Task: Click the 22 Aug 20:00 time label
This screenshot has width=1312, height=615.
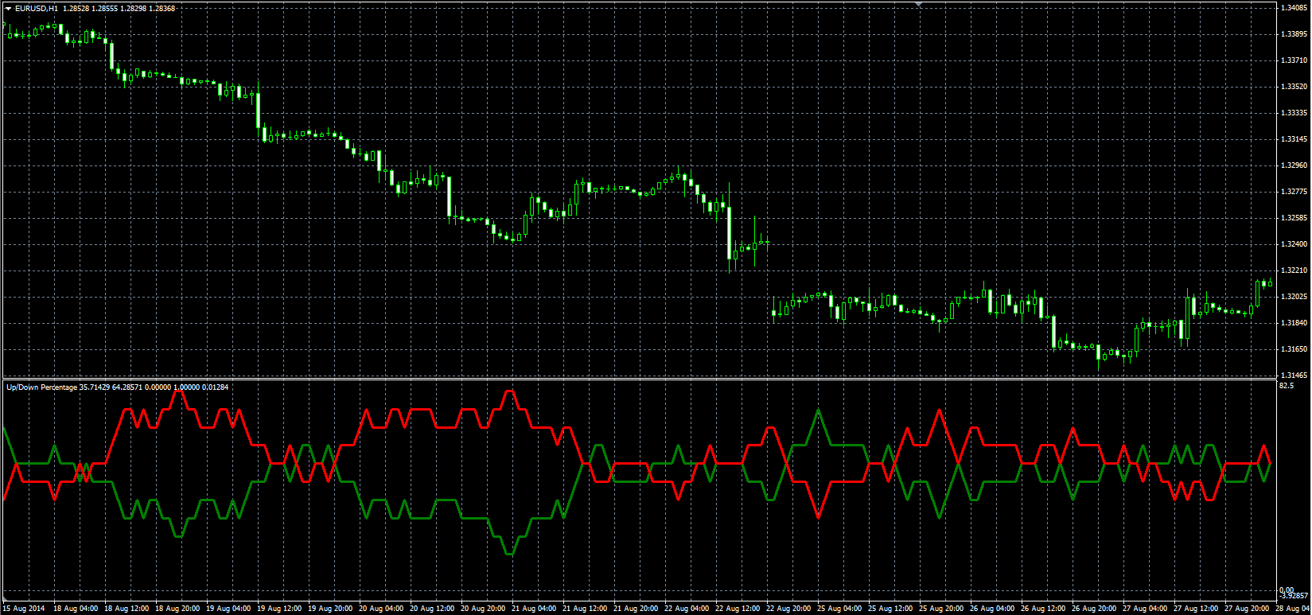Action: (788, 609)
